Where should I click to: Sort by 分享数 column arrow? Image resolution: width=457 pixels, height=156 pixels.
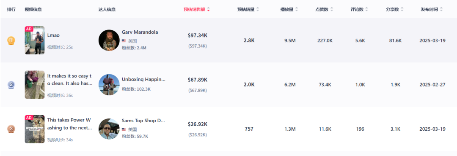coord(402,10)
